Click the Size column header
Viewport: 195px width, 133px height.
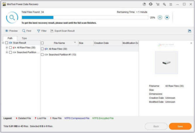86,43
